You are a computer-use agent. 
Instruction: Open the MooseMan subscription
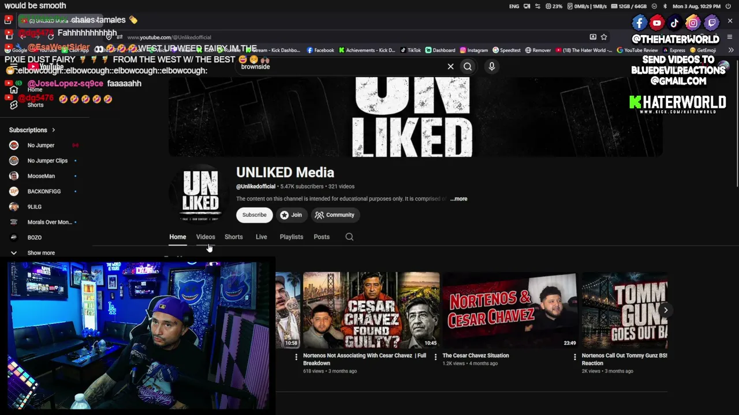click(x=41, y=176)
